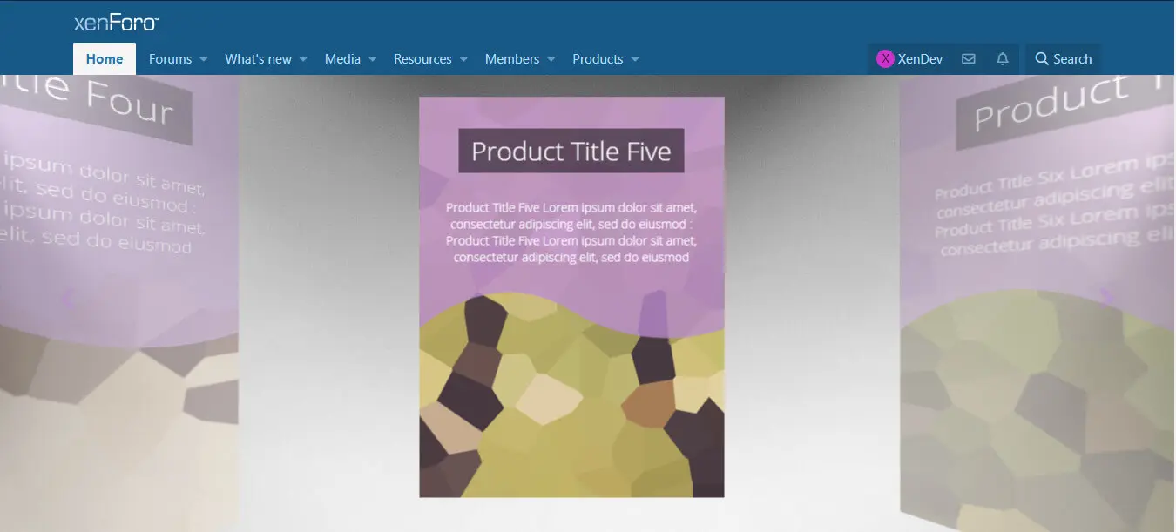
Task: Select the Home tab
Action: [105, 59]
